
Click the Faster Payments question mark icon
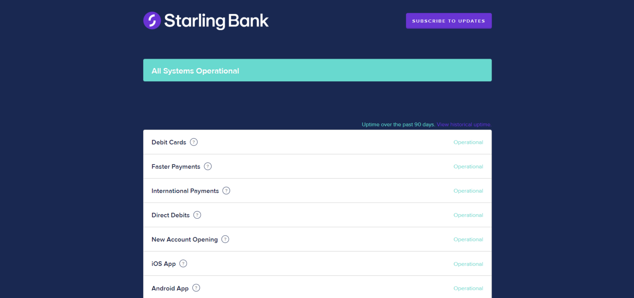tap(208, 166)
